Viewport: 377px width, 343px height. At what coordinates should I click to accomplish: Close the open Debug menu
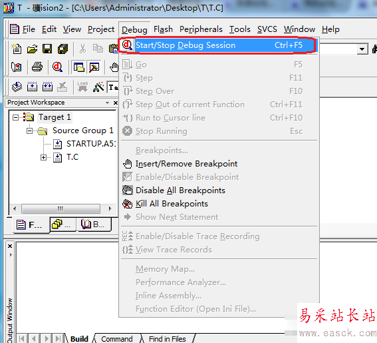pyautogui.click(x=134, y=29)
